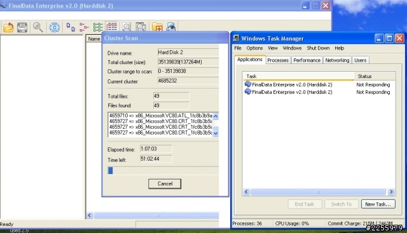Click 'Not Responding' status of second task
Screen dimensions: 407x233
(x=373, y=92)
